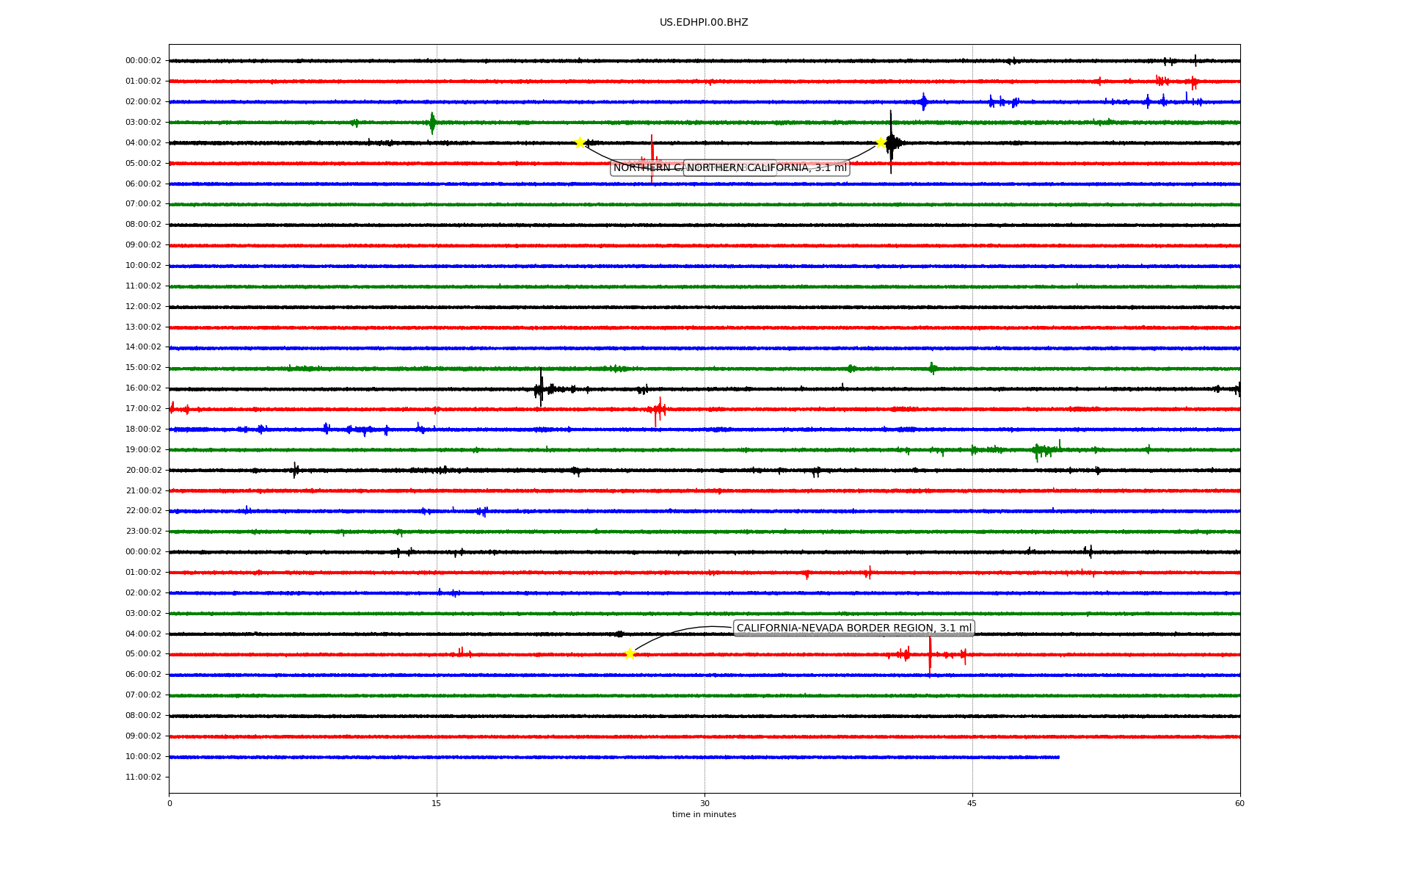This screenshot has width=1409, height=881.
Task: Click the 16:00:02 time label
Action: [143, 388]
